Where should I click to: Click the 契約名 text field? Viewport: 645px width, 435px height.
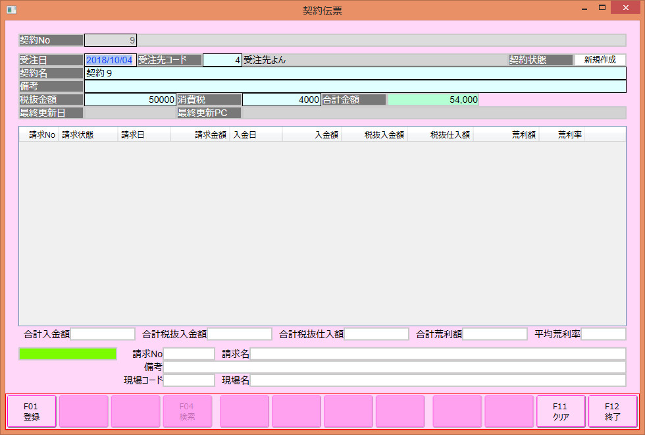pyautogui.click(x=355, y=73)
